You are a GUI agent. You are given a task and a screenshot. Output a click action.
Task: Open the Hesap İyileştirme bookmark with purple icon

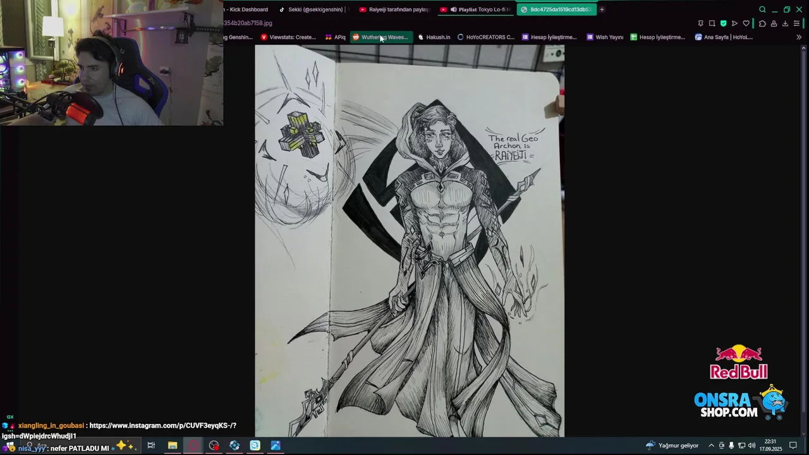point(549,37)
